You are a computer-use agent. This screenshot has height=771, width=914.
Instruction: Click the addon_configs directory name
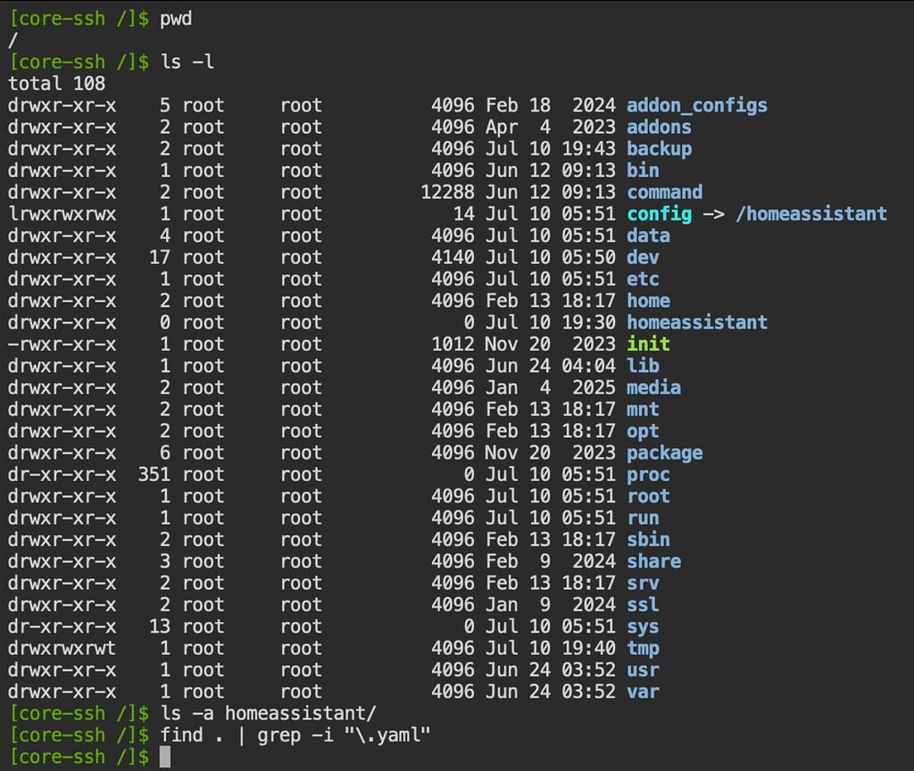click(x=696, y=105)
